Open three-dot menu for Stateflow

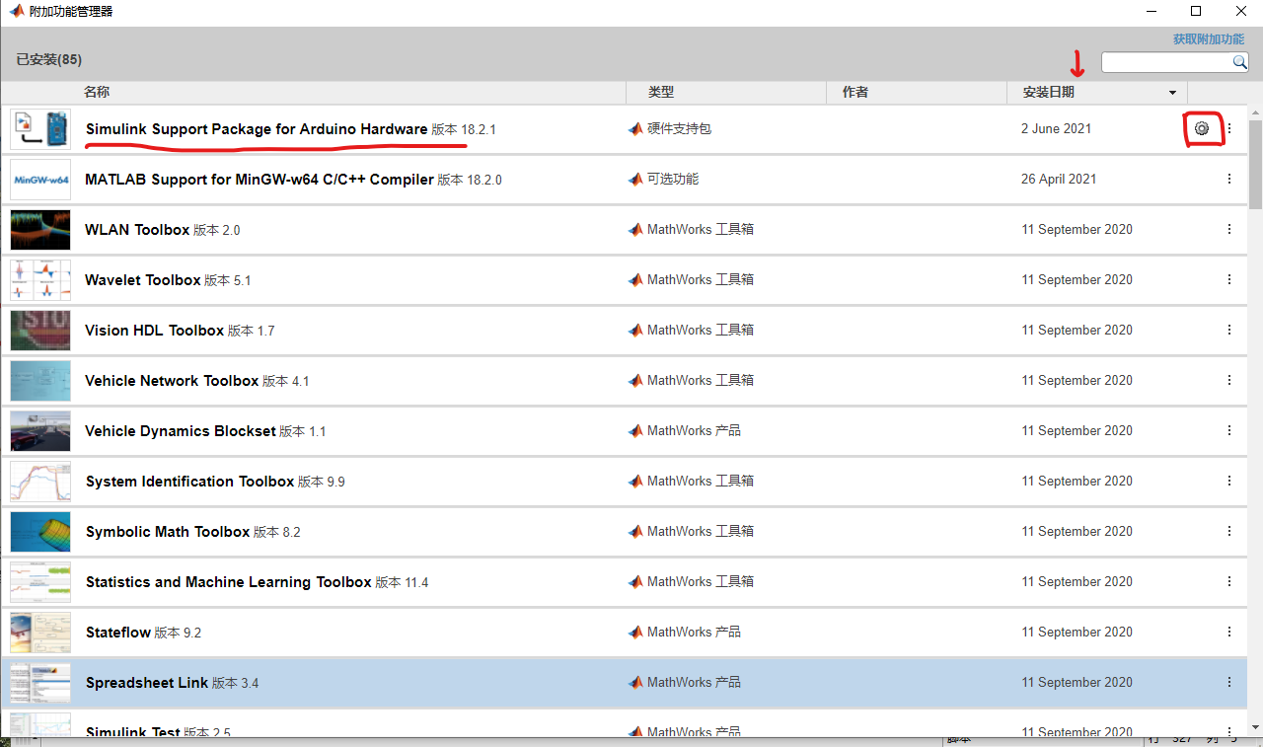tap(1228, 632)
